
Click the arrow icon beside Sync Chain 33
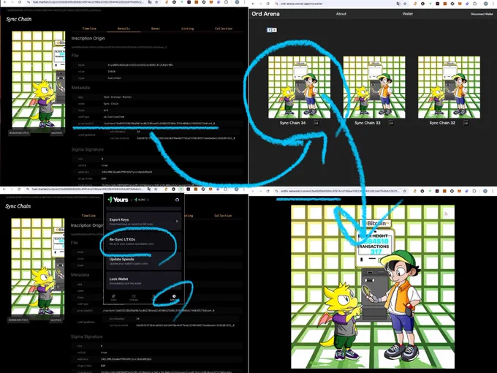coord(391,123)
